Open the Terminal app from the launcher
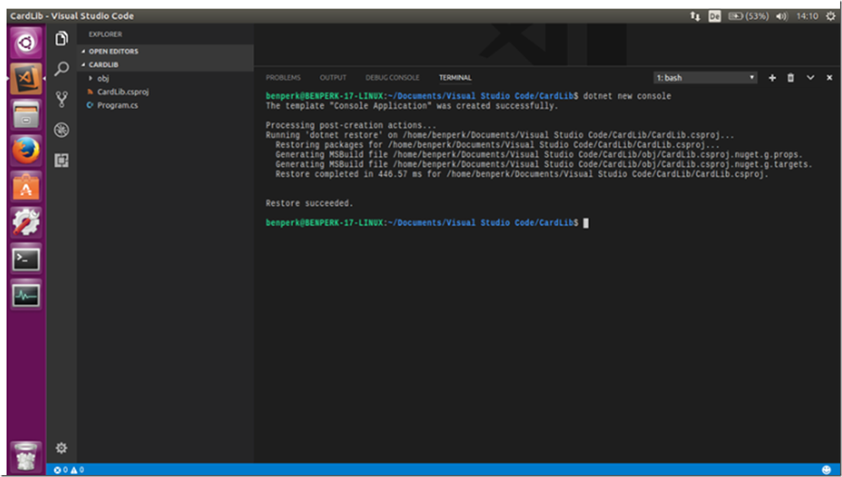The width and height of the screenshot is (842, 477). [26, 259]
